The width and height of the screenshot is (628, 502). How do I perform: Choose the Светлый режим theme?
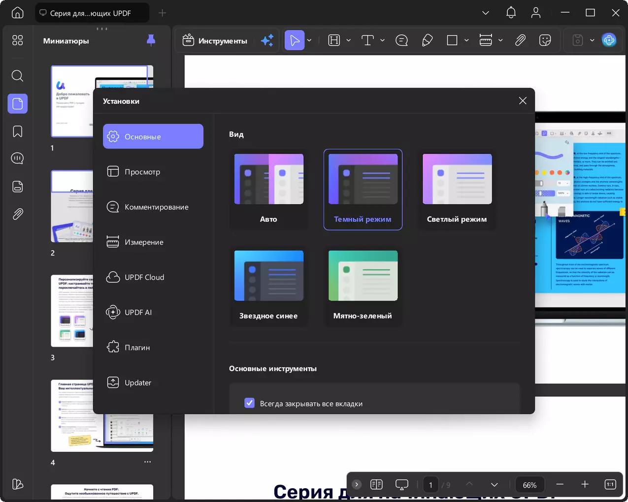pyautogui.click(x=457, y=189)
